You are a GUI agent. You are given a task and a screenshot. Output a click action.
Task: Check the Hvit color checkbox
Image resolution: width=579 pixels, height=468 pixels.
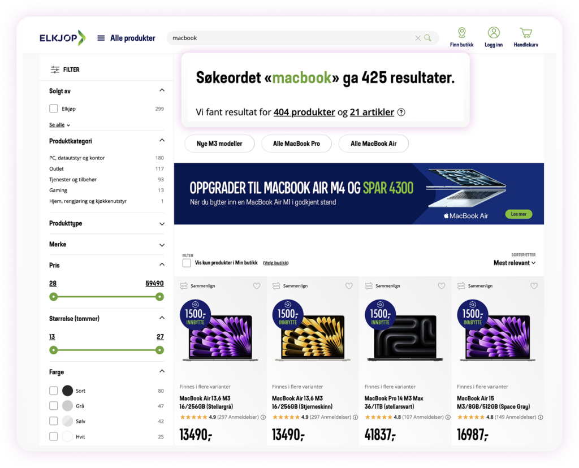point(54,436)
